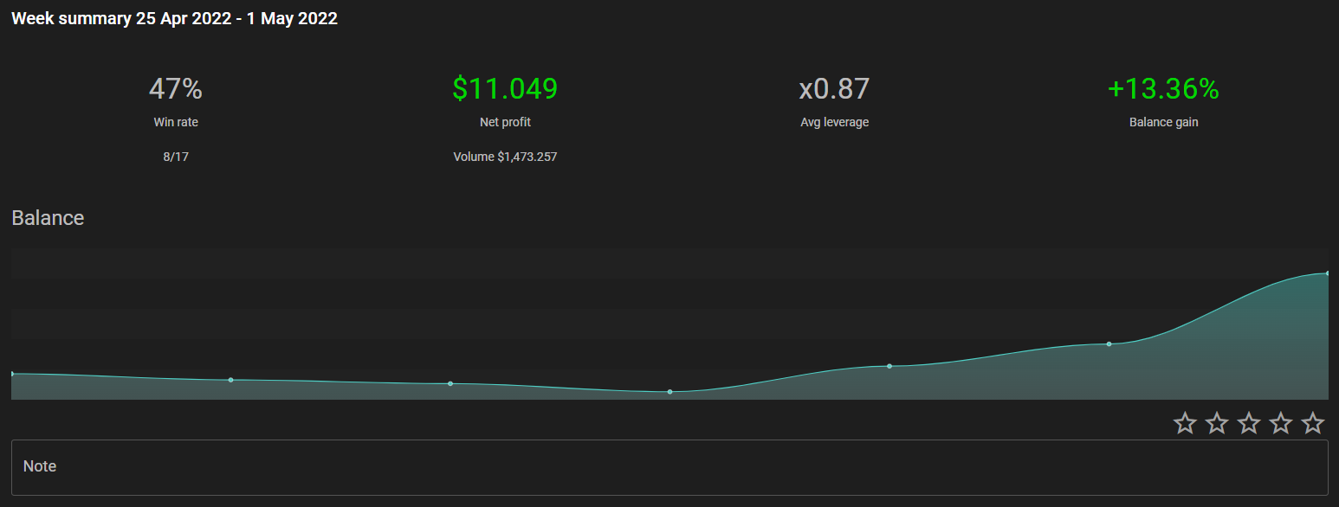Select third data point on balance chart
Screen dimensions: 1339x507
(x=450, y=383)
